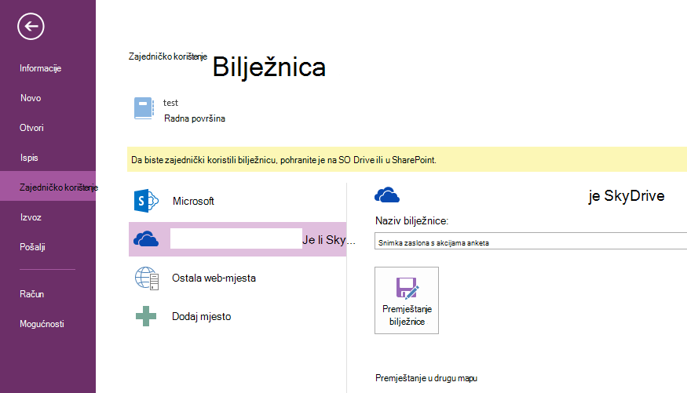Open Premještanje u drugu mapu link
687x393 pixels.
click(x=426, y=378)
